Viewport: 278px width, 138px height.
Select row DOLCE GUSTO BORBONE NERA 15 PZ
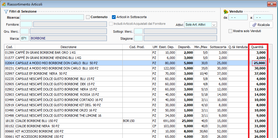tap(136, 89)
